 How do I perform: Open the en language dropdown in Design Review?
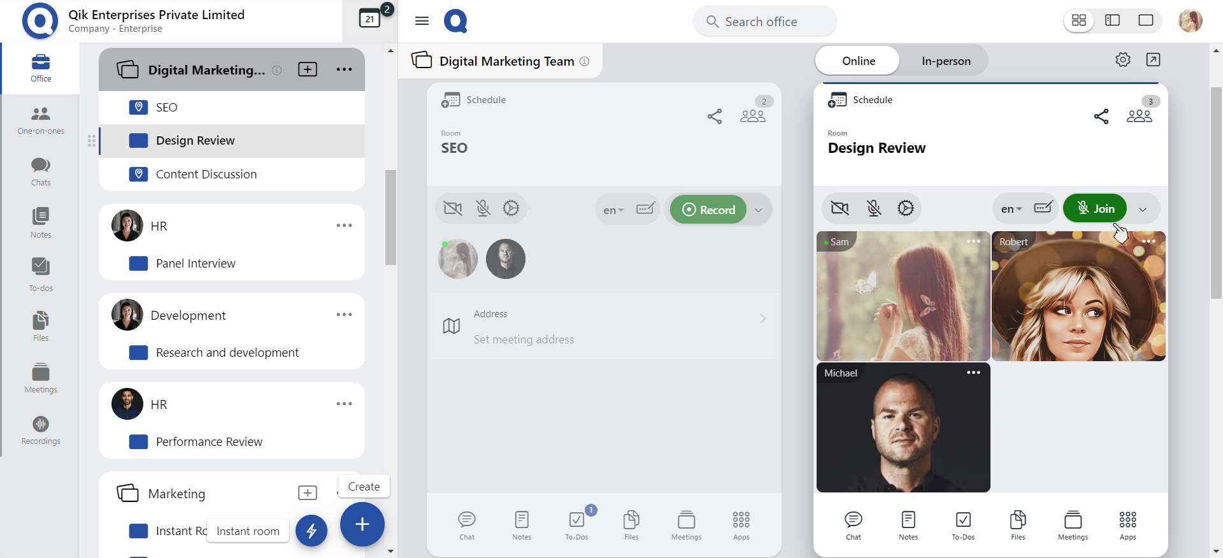pyautogui.click(x=1011, y=209)
